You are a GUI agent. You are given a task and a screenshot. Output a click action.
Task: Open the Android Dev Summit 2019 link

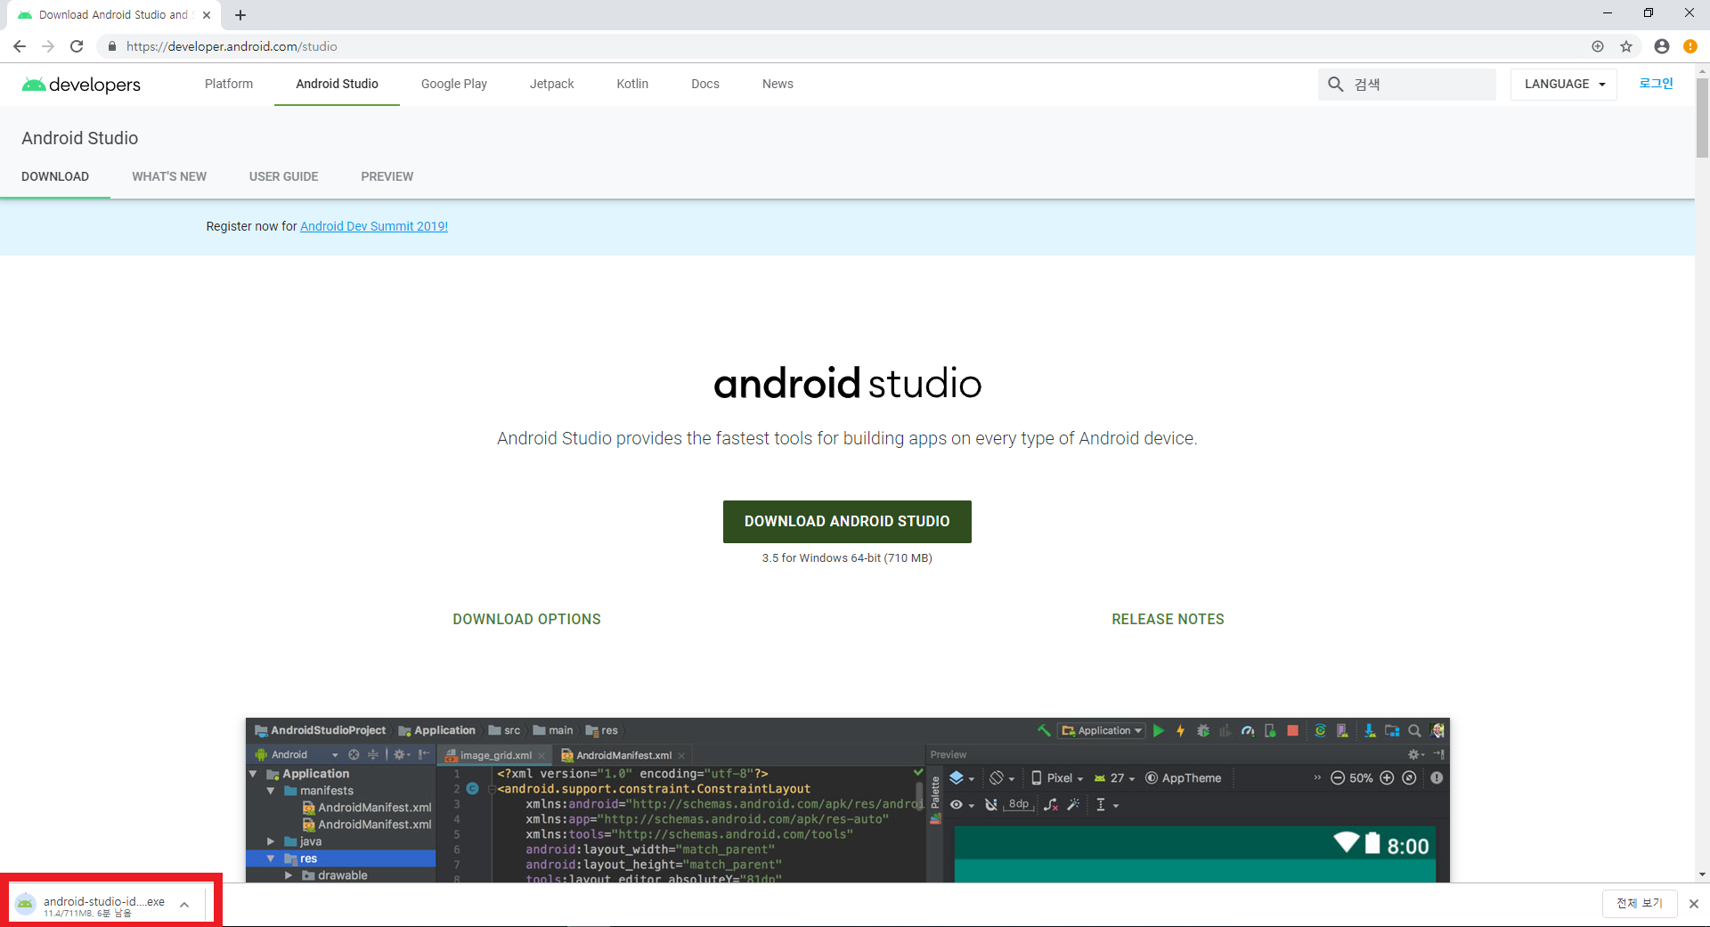[x=374, y=226]
